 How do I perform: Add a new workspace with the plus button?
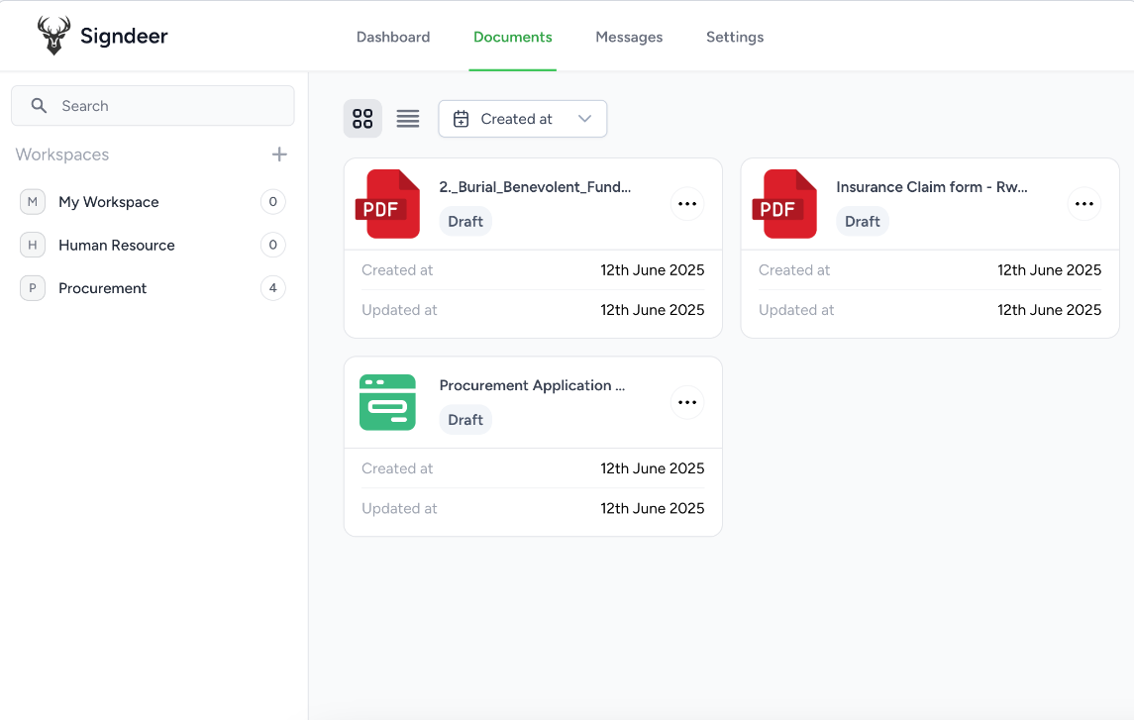point(279,154)
